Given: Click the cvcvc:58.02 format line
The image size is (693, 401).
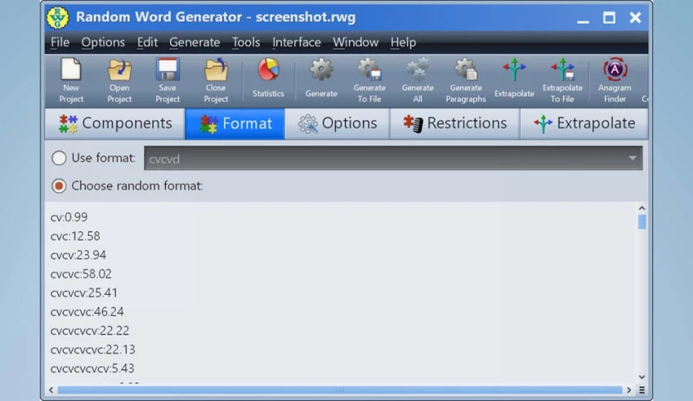Looking at the screenshot, I should (x=81, y=274).
